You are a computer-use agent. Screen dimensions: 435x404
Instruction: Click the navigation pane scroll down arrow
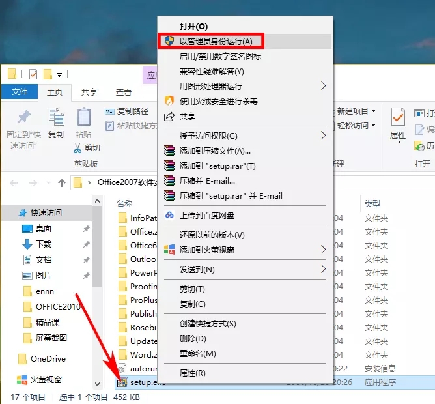[98, 384]
